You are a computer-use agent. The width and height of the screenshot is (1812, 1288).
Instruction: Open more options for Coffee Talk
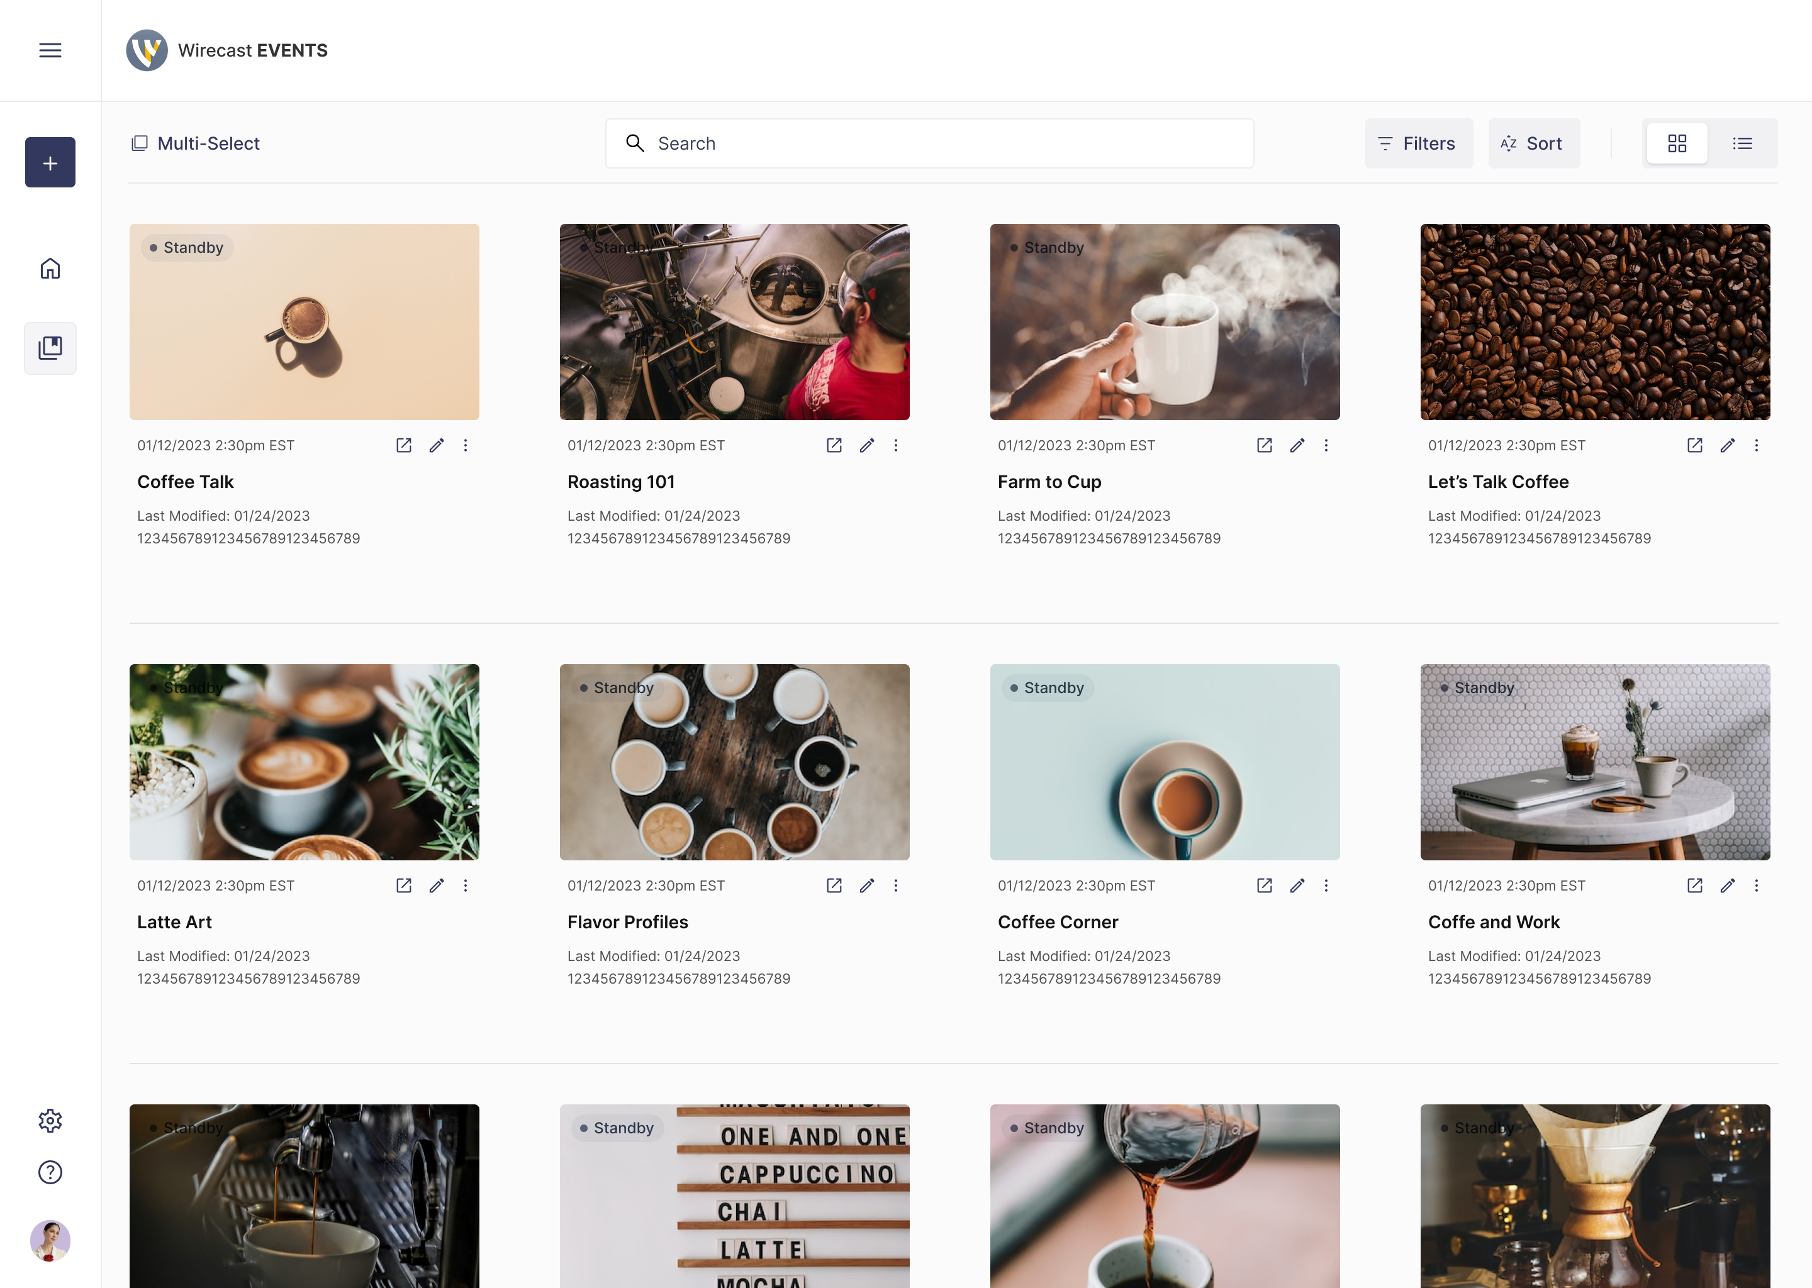[466, 445]
